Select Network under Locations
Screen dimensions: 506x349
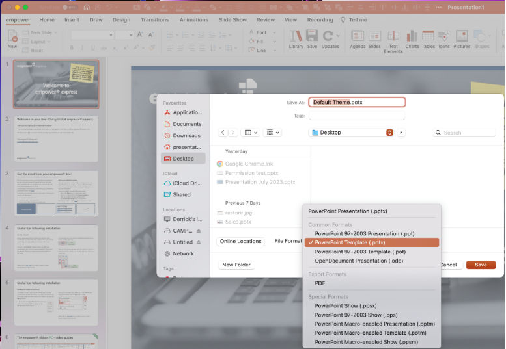pyautogui.click(x=183, y=253)
